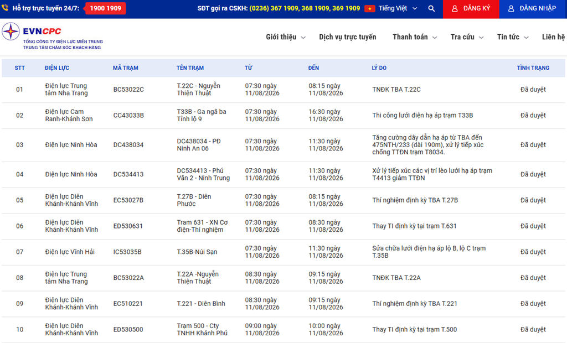Open the Giới thiệu menu
567x343 pixels.
click(x=281, y=37)
